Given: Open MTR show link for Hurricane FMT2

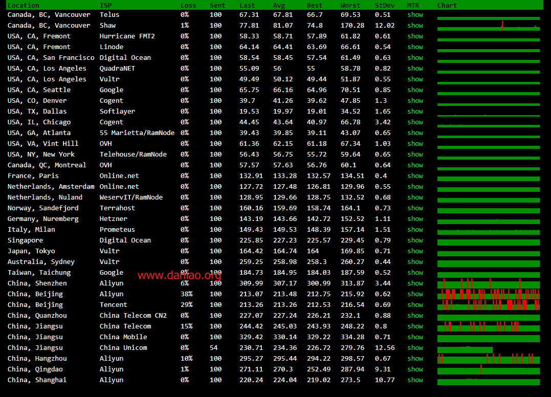Looking at the screenshot, I should (x=415, y=36).
